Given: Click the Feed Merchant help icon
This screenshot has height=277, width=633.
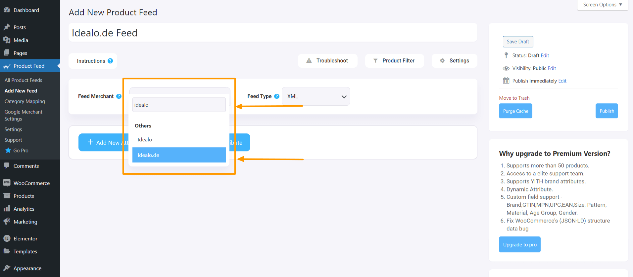Looking at the screenshot, I should point(119,96).
